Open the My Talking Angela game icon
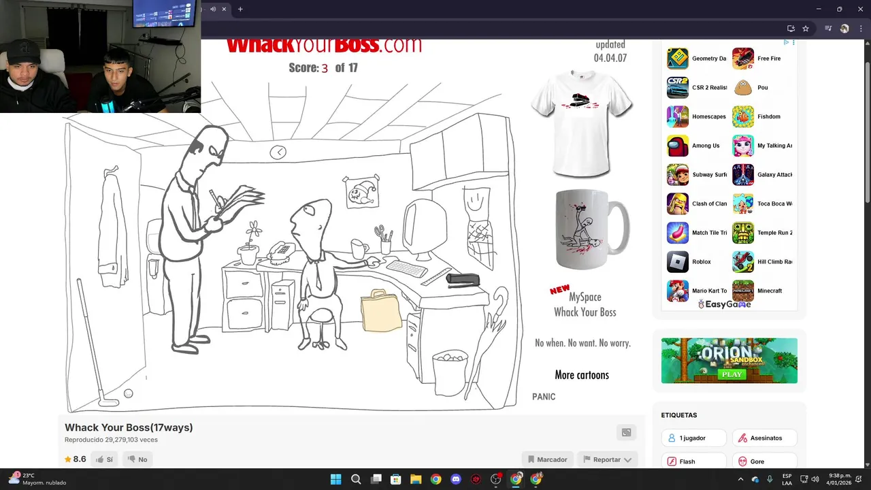 click(743, 146)
